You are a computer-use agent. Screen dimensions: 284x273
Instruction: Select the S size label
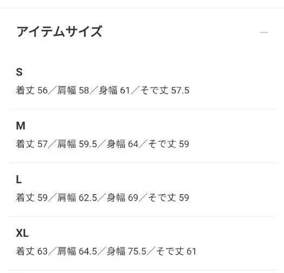(19, 72)
